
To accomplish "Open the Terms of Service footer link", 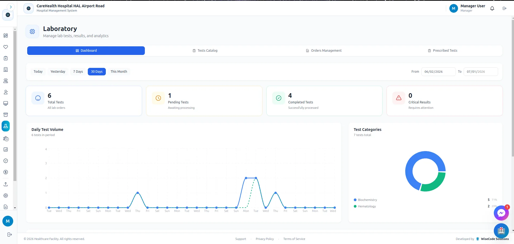I will pos(294,239).
